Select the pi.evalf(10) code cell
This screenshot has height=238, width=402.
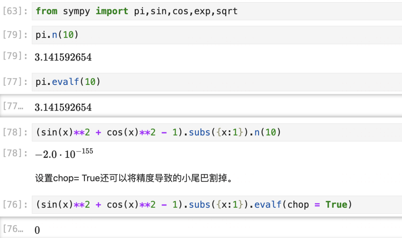[x=217, y=82]
